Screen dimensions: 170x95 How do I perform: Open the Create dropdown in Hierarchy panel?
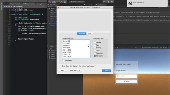point(50,7)
